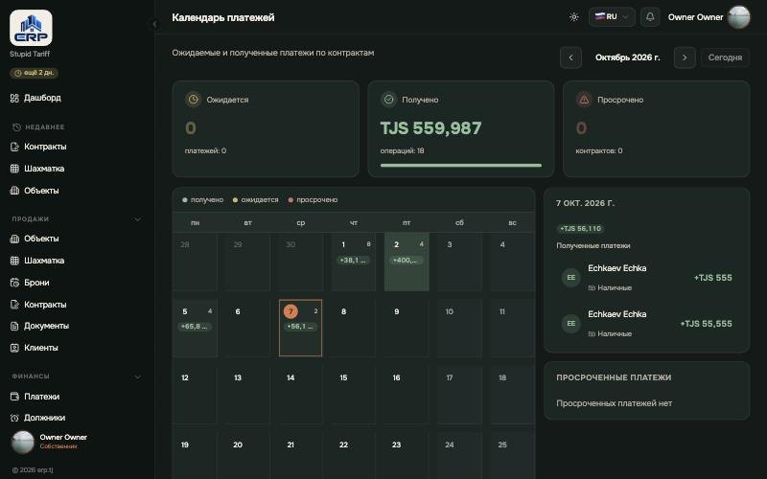Image resolution: width=767 pixels, height=479 pixels.
Task: Click the +56,1 payment chip on day 7
Action: (x=300, y=327)
